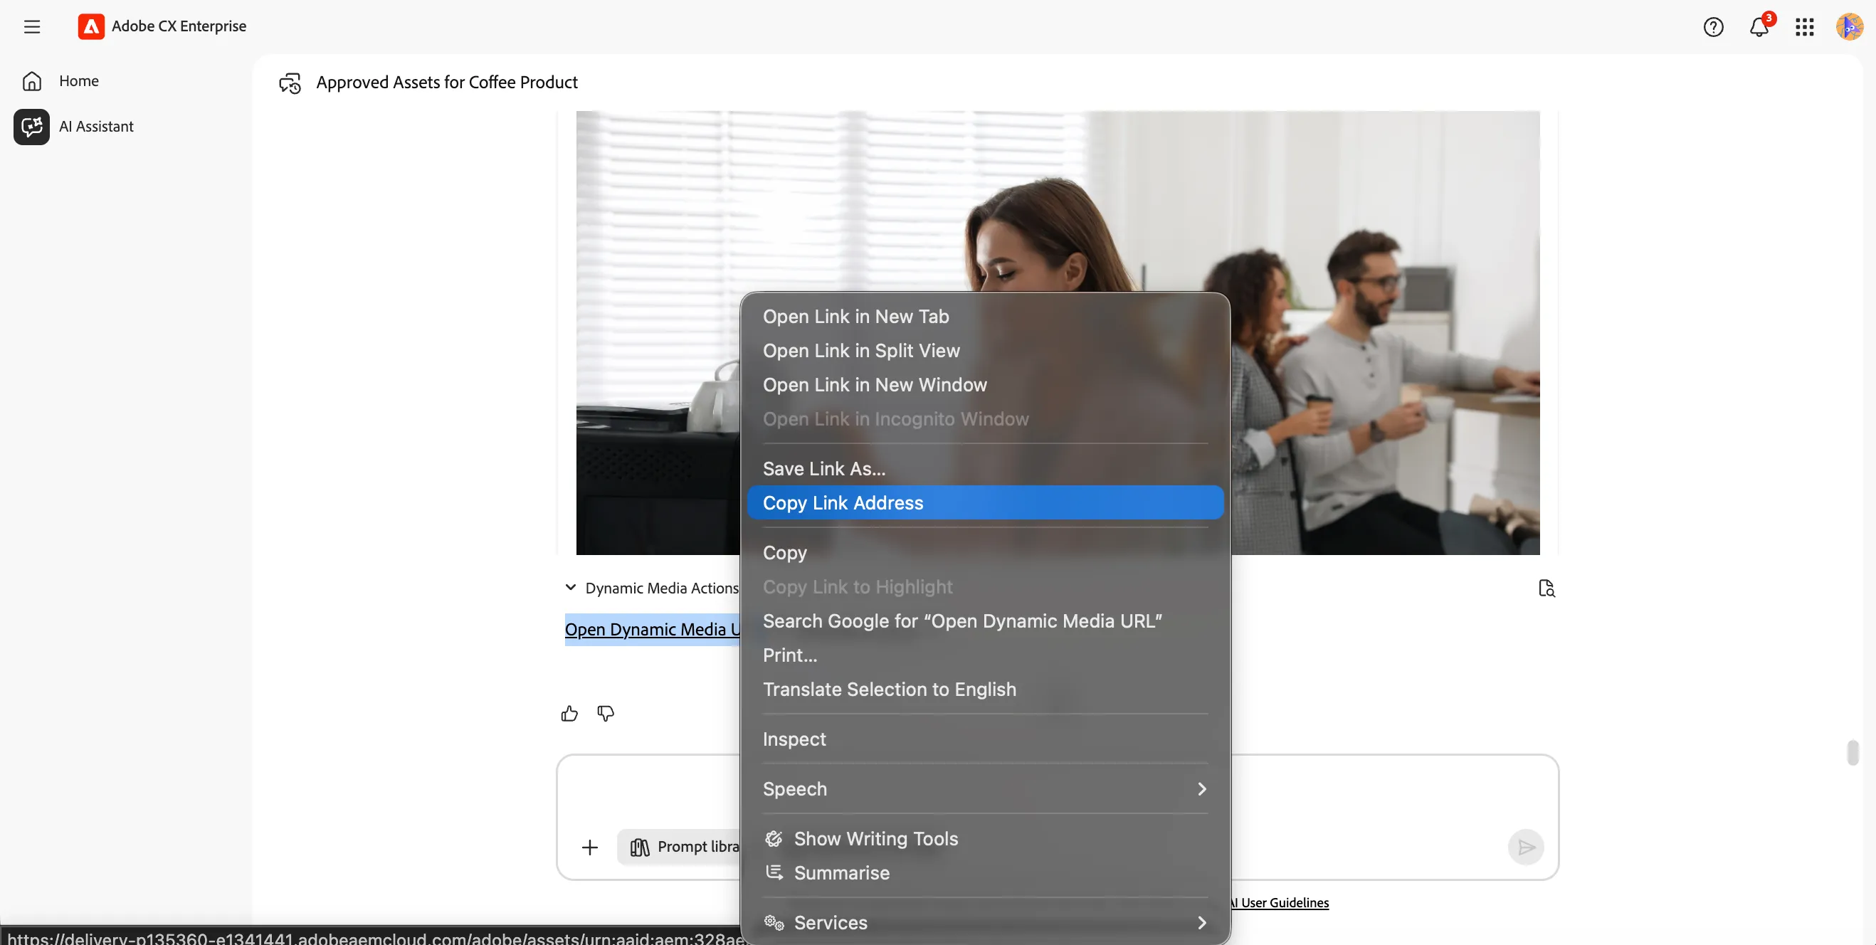This screenshot has width=1876, height=945.
Task: Open the apps grid switcher
Action: point(1805,27)
